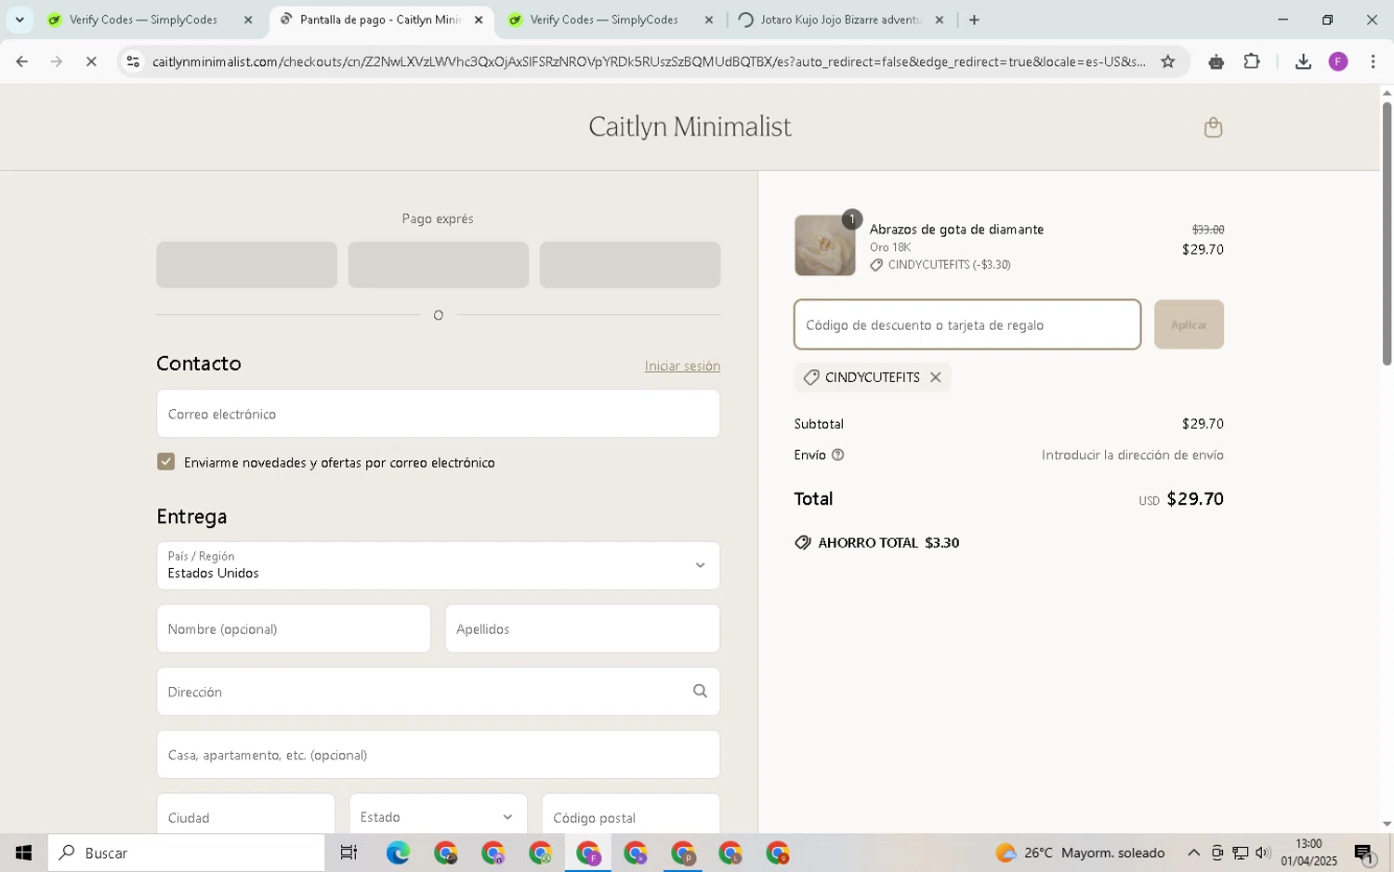The image size is (1394, 872).
Task: Close the Pantalla de pago tab
Action: 479,20
